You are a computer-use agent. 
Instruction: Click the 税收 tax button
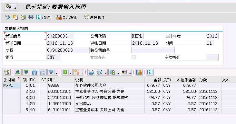click(x=43, y=17)
